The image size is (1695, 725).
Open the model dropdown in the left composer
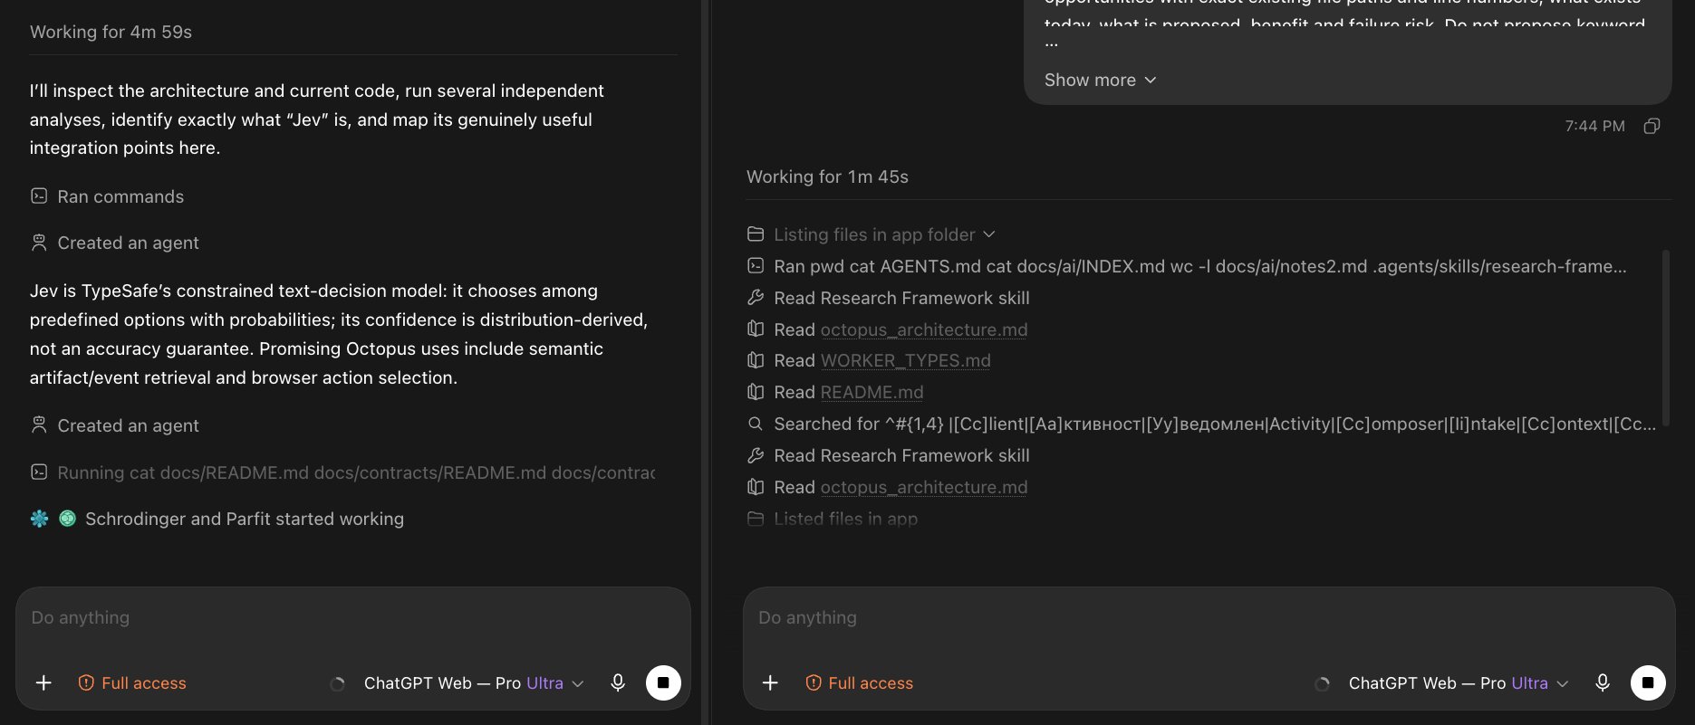click(474, 683)
